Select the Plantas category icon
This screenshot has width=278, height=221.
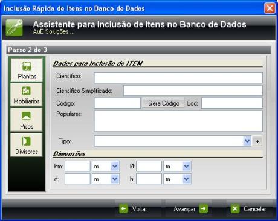[x=27, y=70]
